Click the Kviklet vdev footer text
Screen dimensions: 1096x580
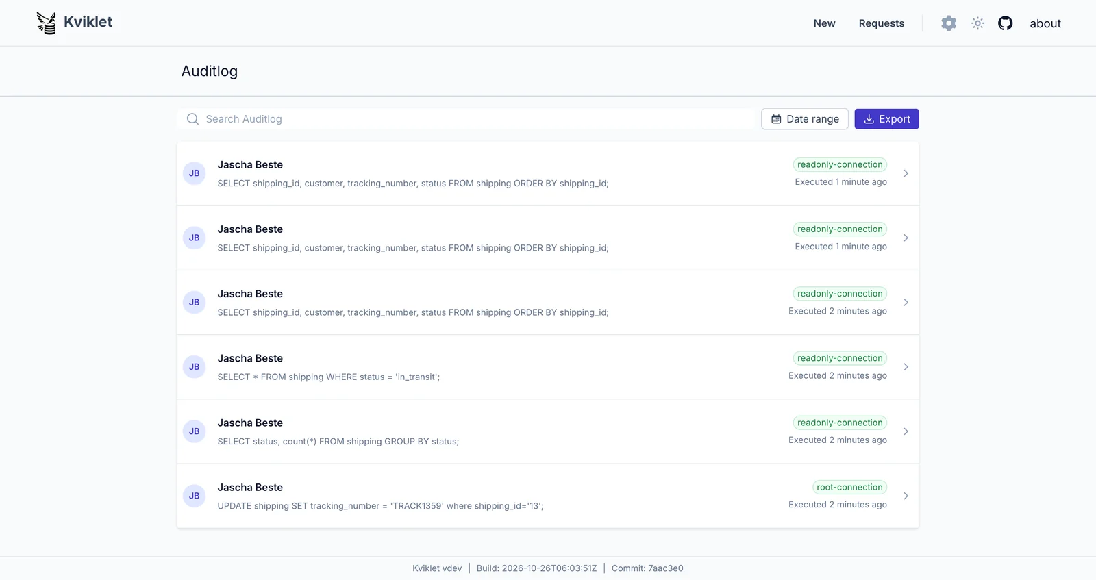[x=437, y=568]
